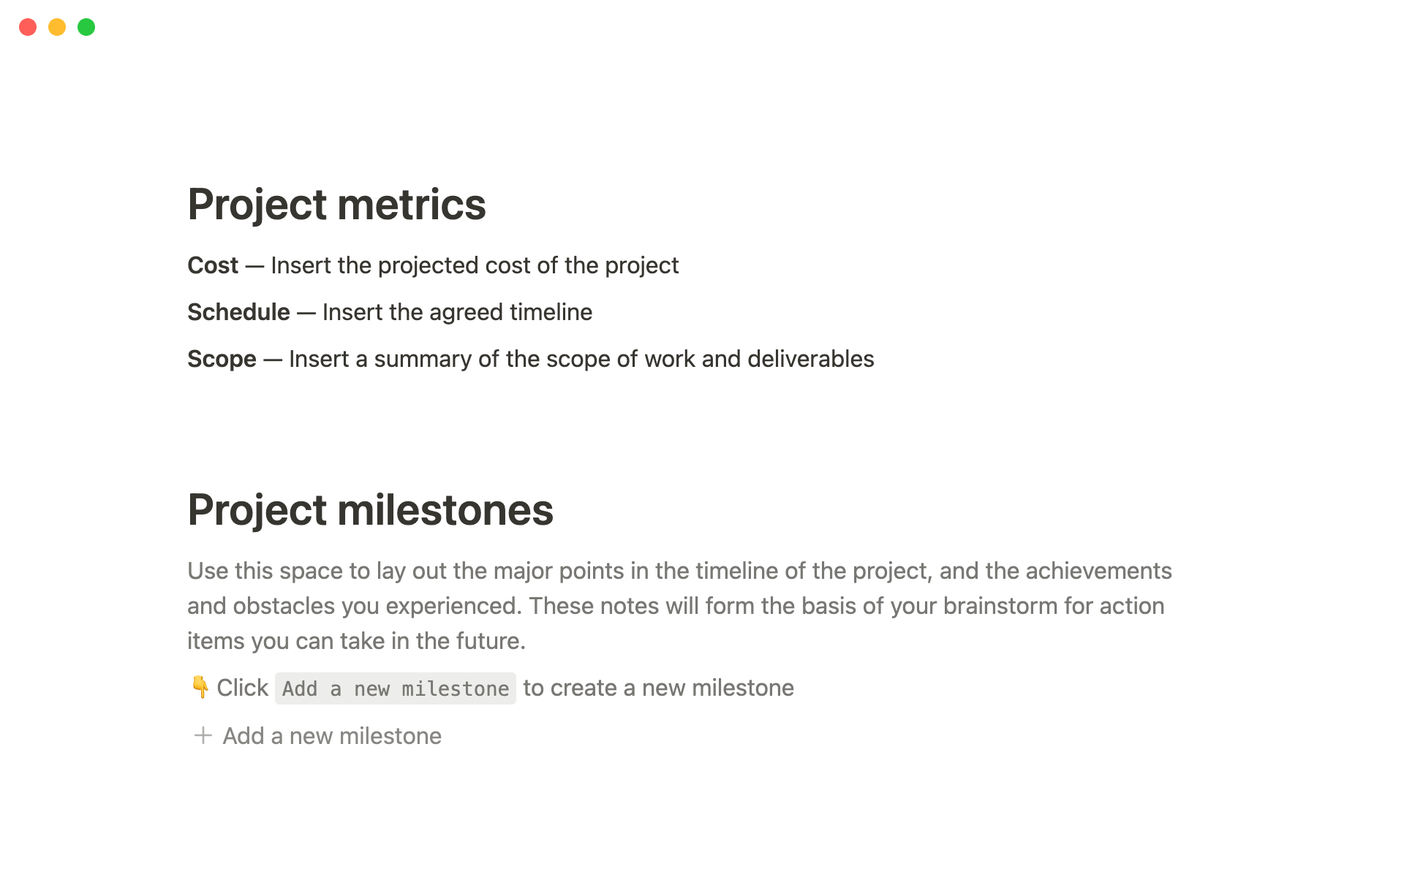1404x877 pixels.
Task: Click the line starting "Use this space to lay out"
Action: tap(679, 571)
